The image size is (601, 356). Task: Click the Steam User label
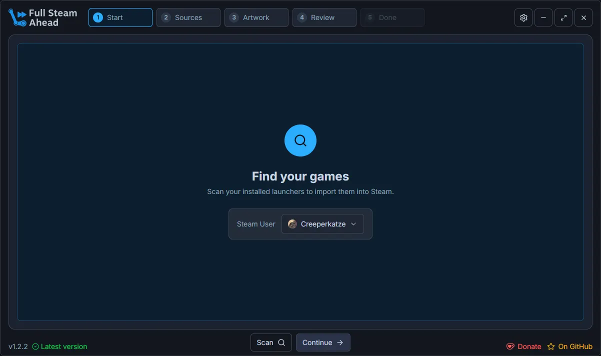coord(256,224)
